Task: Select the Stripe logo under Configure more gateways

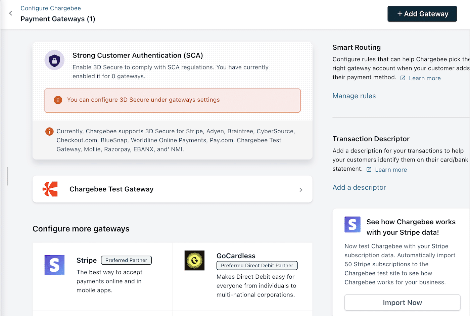Action: pos(54,265)
